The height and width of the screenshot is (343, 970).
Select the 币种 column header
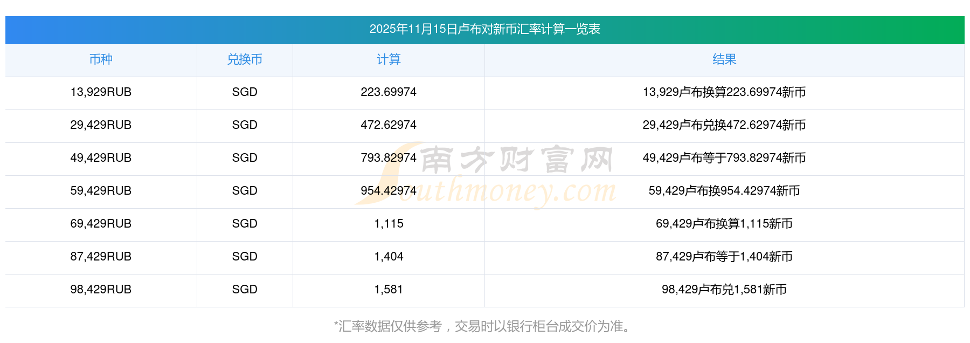point(101,59)
